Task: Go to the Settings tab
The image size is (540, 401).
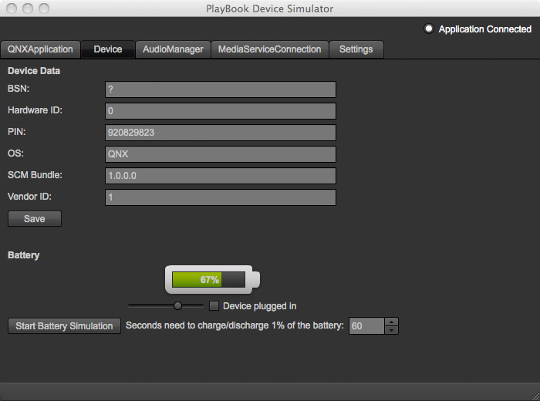Action: (356, 49)
